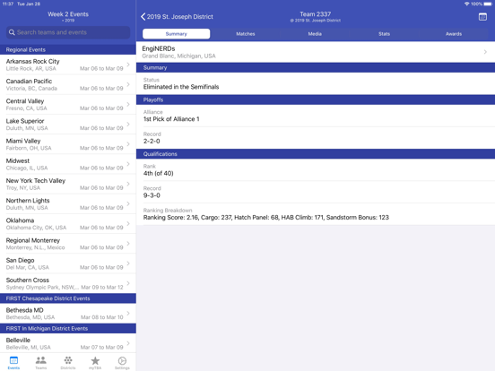Image resolution: width=495 pixels, height=371 pixels.
Task: Open the myTBA star icon
Action: (x=95, y=362)
